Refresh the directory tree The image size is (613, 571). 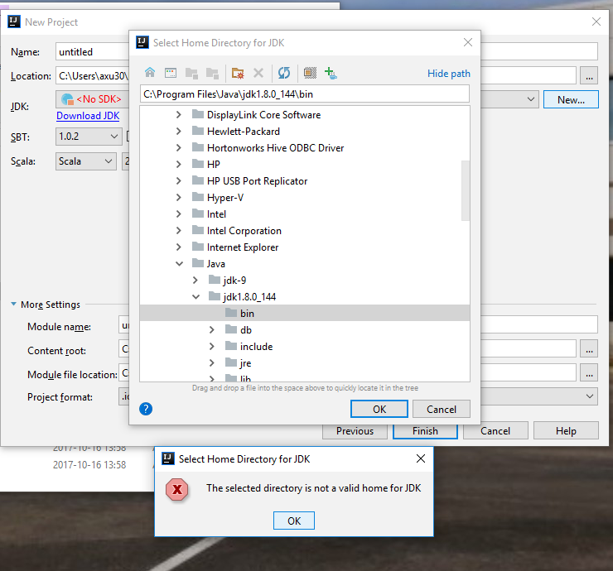click(x=284, y=73)
